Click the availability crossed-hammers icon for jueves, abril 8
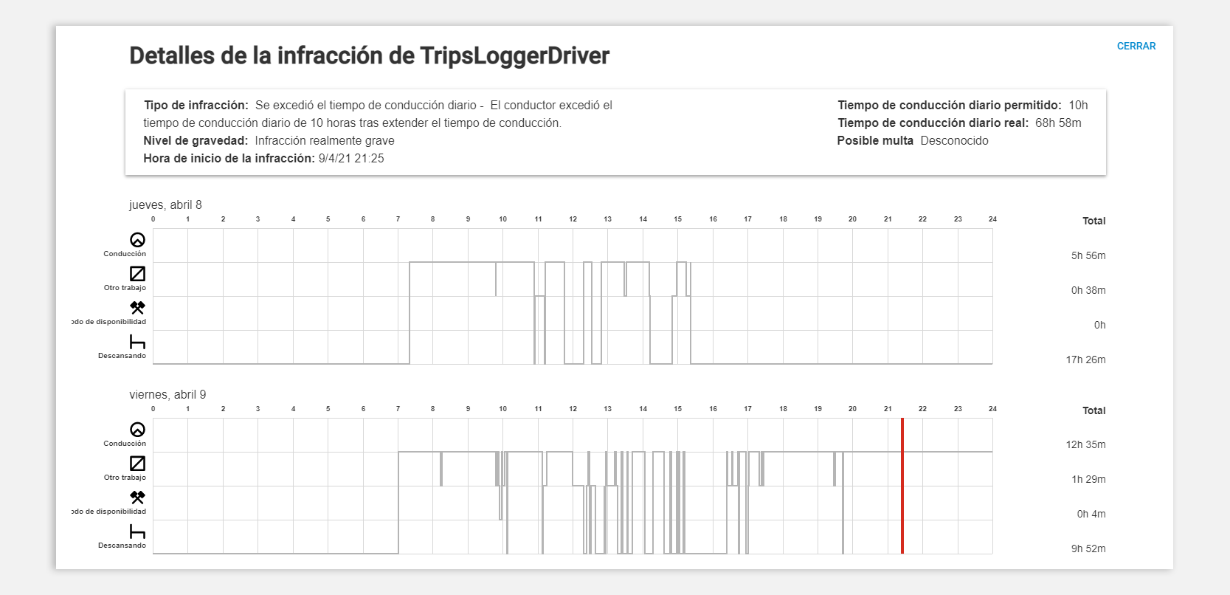 click(137, 308)
